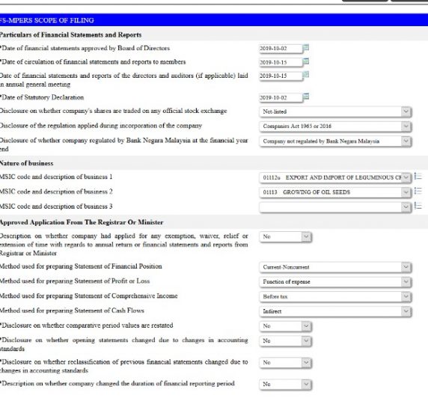The image size is (428, 413).
Task: Open list icon beside MSIC business 1
Action: tap(418, 177)
